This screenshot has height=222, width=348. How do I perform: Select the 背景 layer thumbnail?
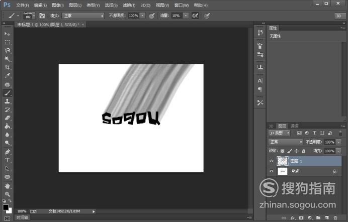coord(283,171)
